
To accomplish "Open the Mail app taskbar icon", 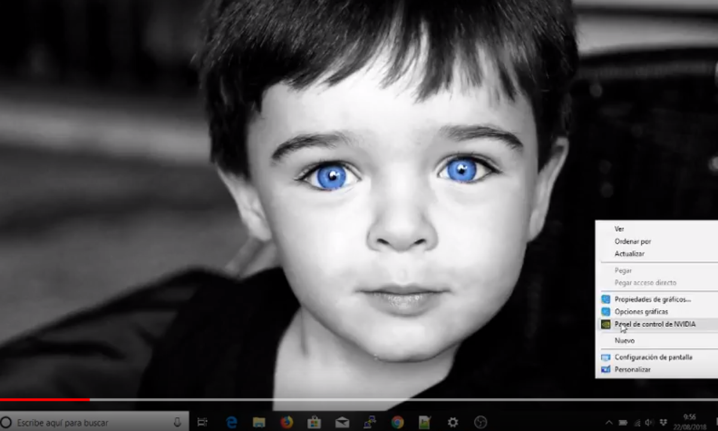I will pos(342,422).
